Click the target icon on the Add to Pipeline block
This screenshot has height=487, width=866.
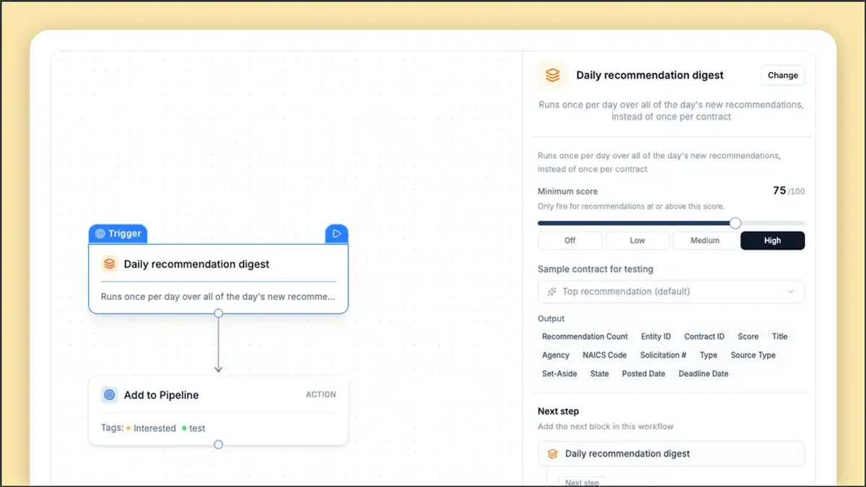[x=110, y=395]
